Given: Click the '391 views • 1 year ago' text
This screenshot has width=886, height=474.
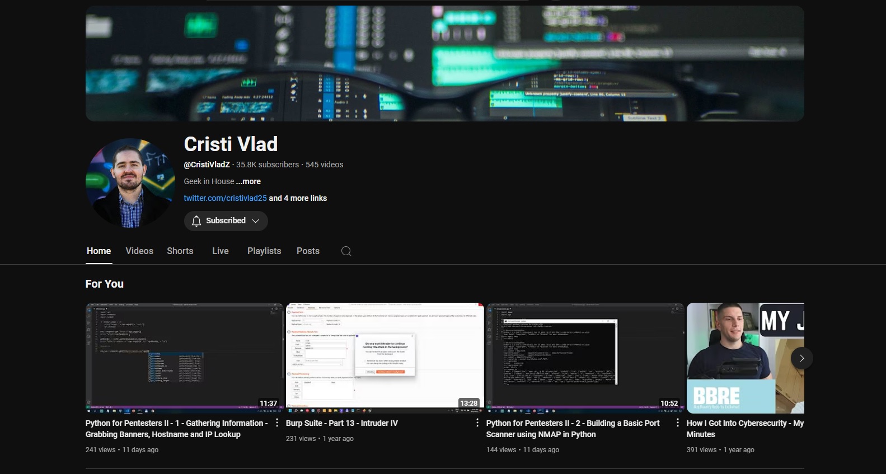Looking at the screenshot, I should coord(720,450).
